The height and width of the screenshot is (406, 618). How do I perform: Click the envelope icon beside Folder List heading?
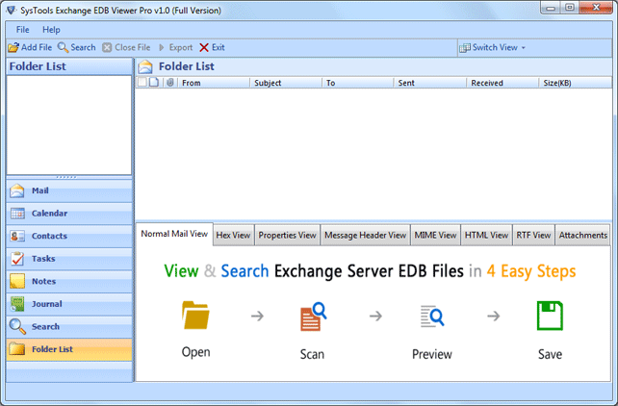145,66
